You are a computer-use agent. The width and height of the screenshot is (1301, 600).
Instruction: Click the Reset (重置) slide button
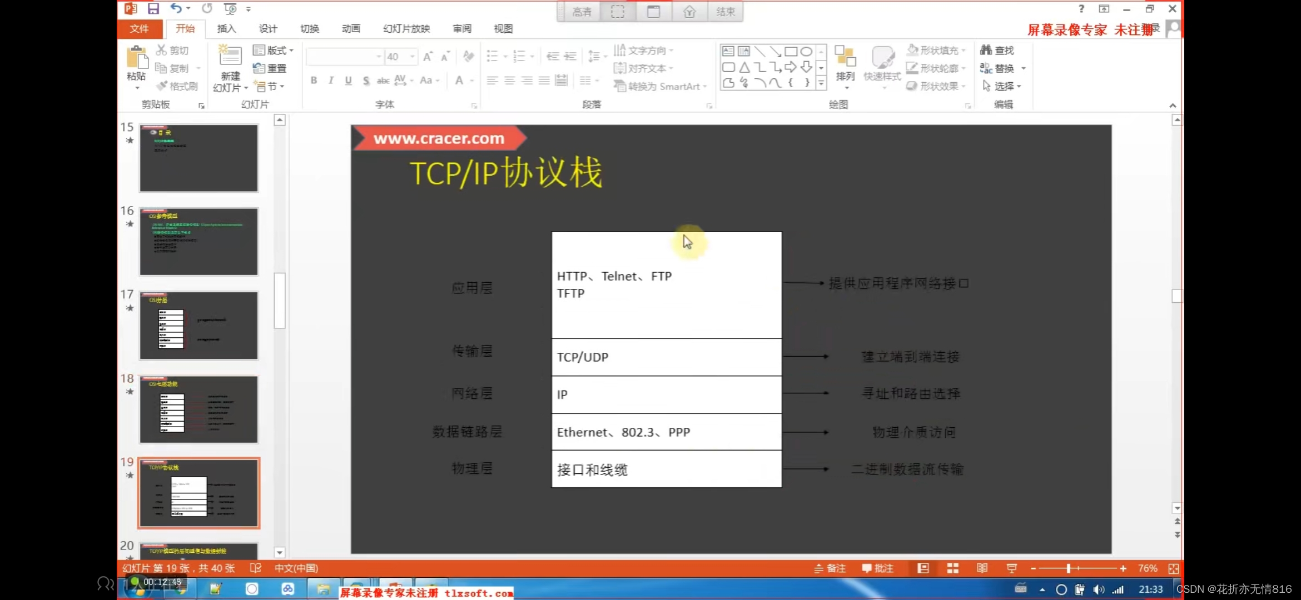pyautogui.click(x=270, y=68)
